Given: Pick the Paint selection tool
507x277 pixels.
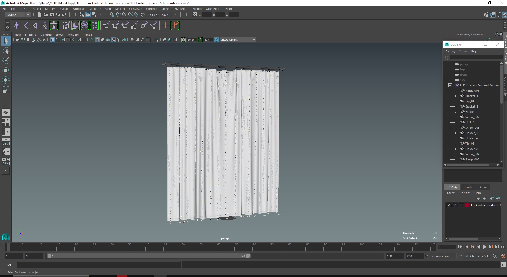Looking at the screenshot, I should pyautogui.click(x=6, y=60).
